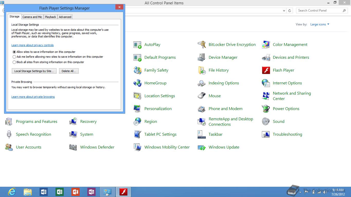Launch Word from the taskbar
The width and height of the screenshot is (351, 197).
click(44, 192)
